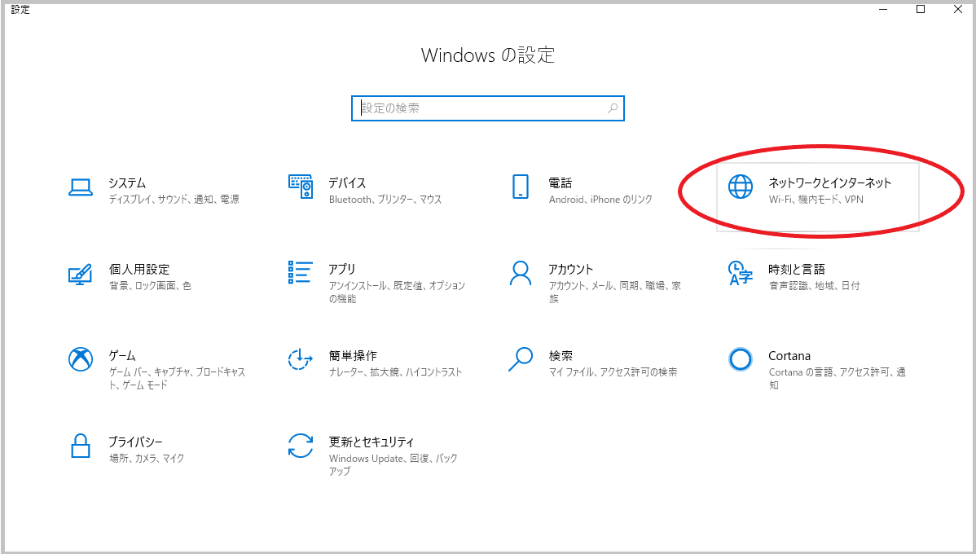Click inside the 設定の検索 search box
The image size is (976, 554).
[481, 108]
